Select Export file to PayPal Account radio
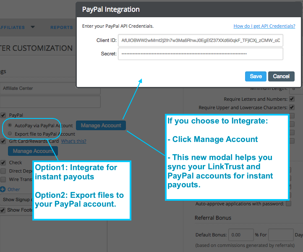This screenshot has width=303, height=252. tap(10, 134)
